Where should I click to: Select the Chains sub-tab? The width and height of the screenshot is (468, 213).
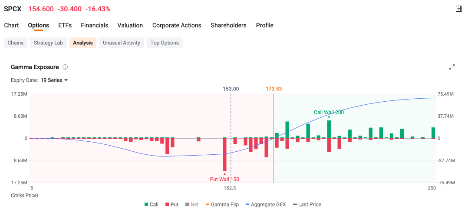point(16,43)
